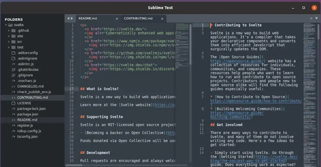Screen dimensions: 321x167
Task: Click the '## Development' heading
Action: coord(95,153)
